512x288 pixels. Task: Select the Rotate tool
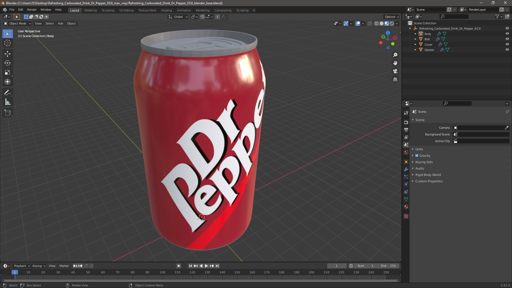pyautogui.click(x=7, y=63)
